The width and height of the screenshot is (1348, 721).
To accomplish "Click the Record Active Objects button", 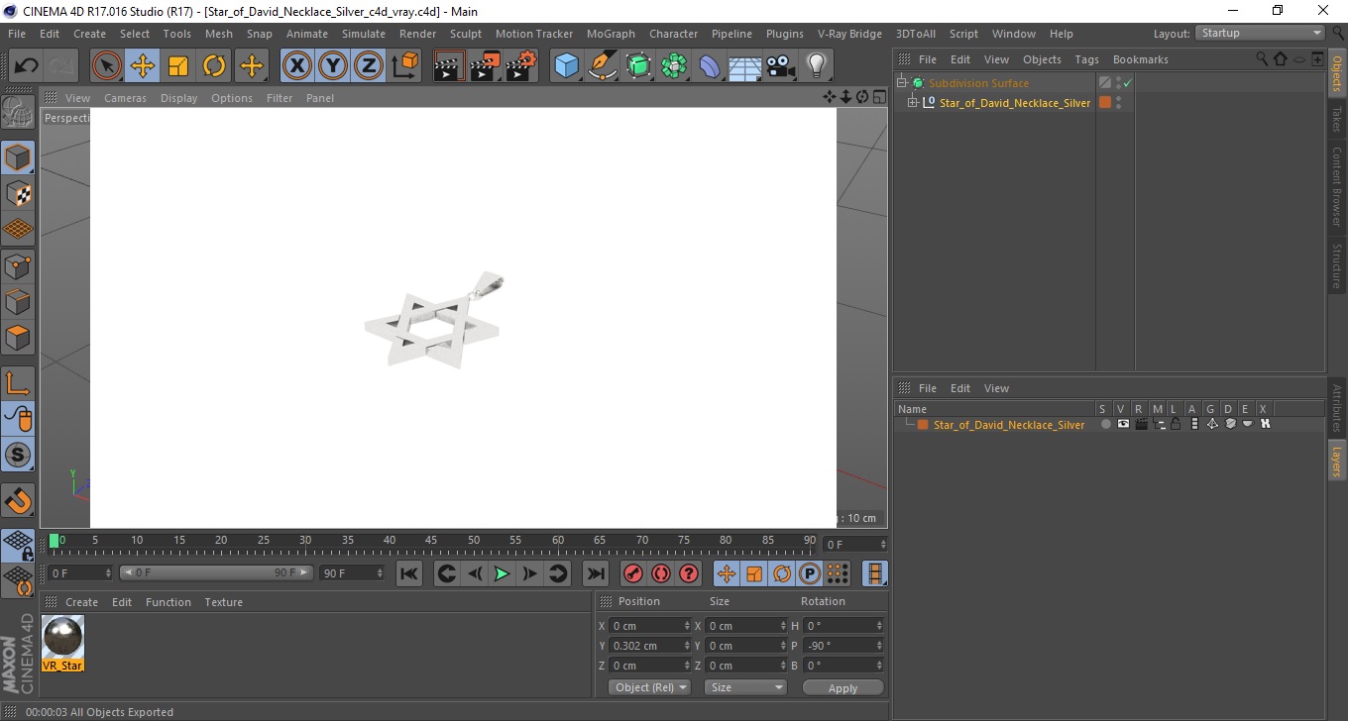I will tap(632, 573).
